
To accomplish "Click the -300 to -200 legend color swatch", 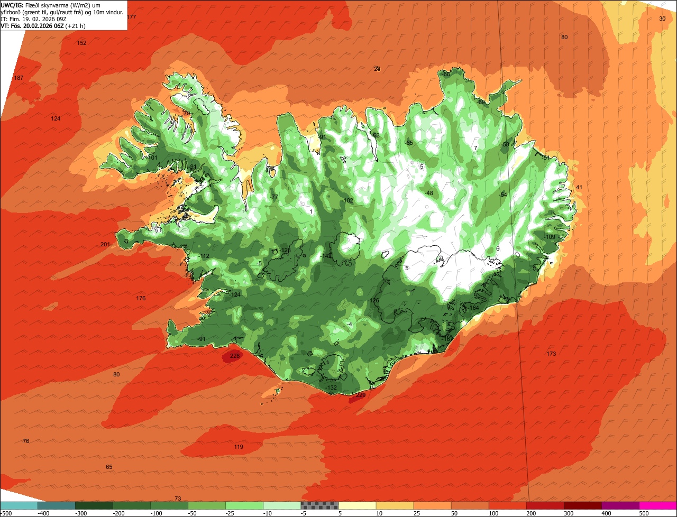I will (94, 505).
